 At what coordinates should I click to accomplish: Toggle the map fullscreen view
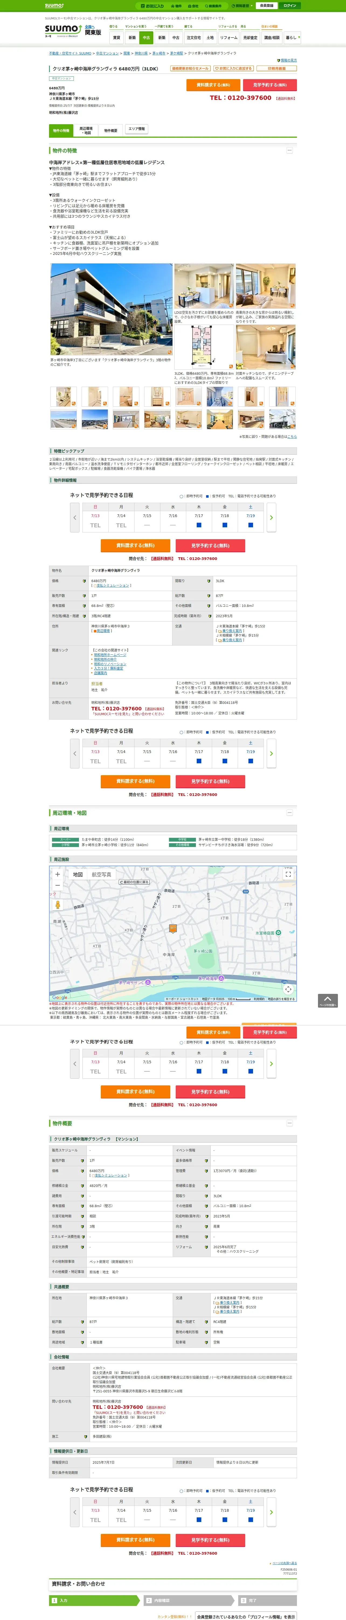[x=288, y=874]
